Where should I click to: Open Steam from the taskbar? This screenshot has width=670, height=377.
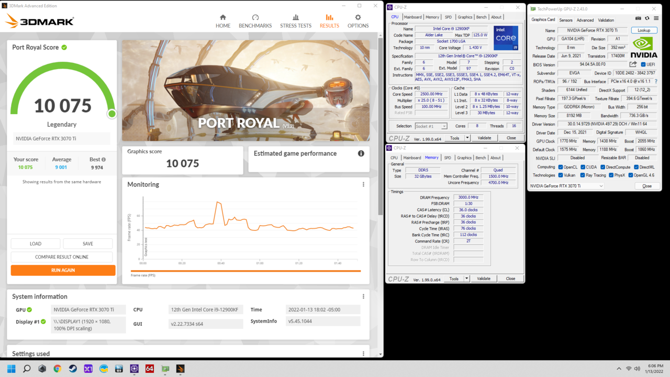coord(73,369)
